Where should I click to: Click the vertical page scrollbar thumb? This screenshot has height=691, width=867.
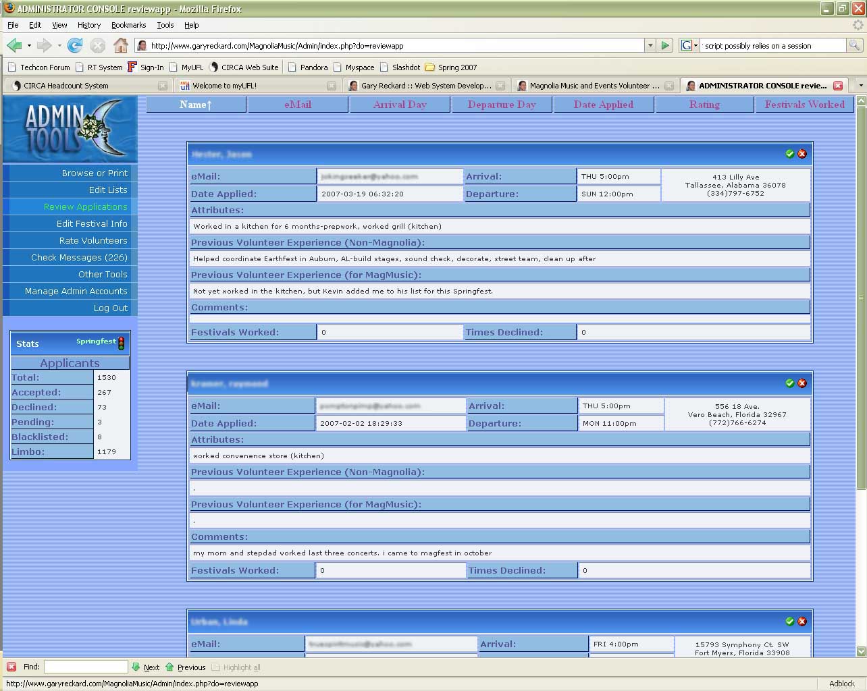pyautogui.click(x=860, y=297)
